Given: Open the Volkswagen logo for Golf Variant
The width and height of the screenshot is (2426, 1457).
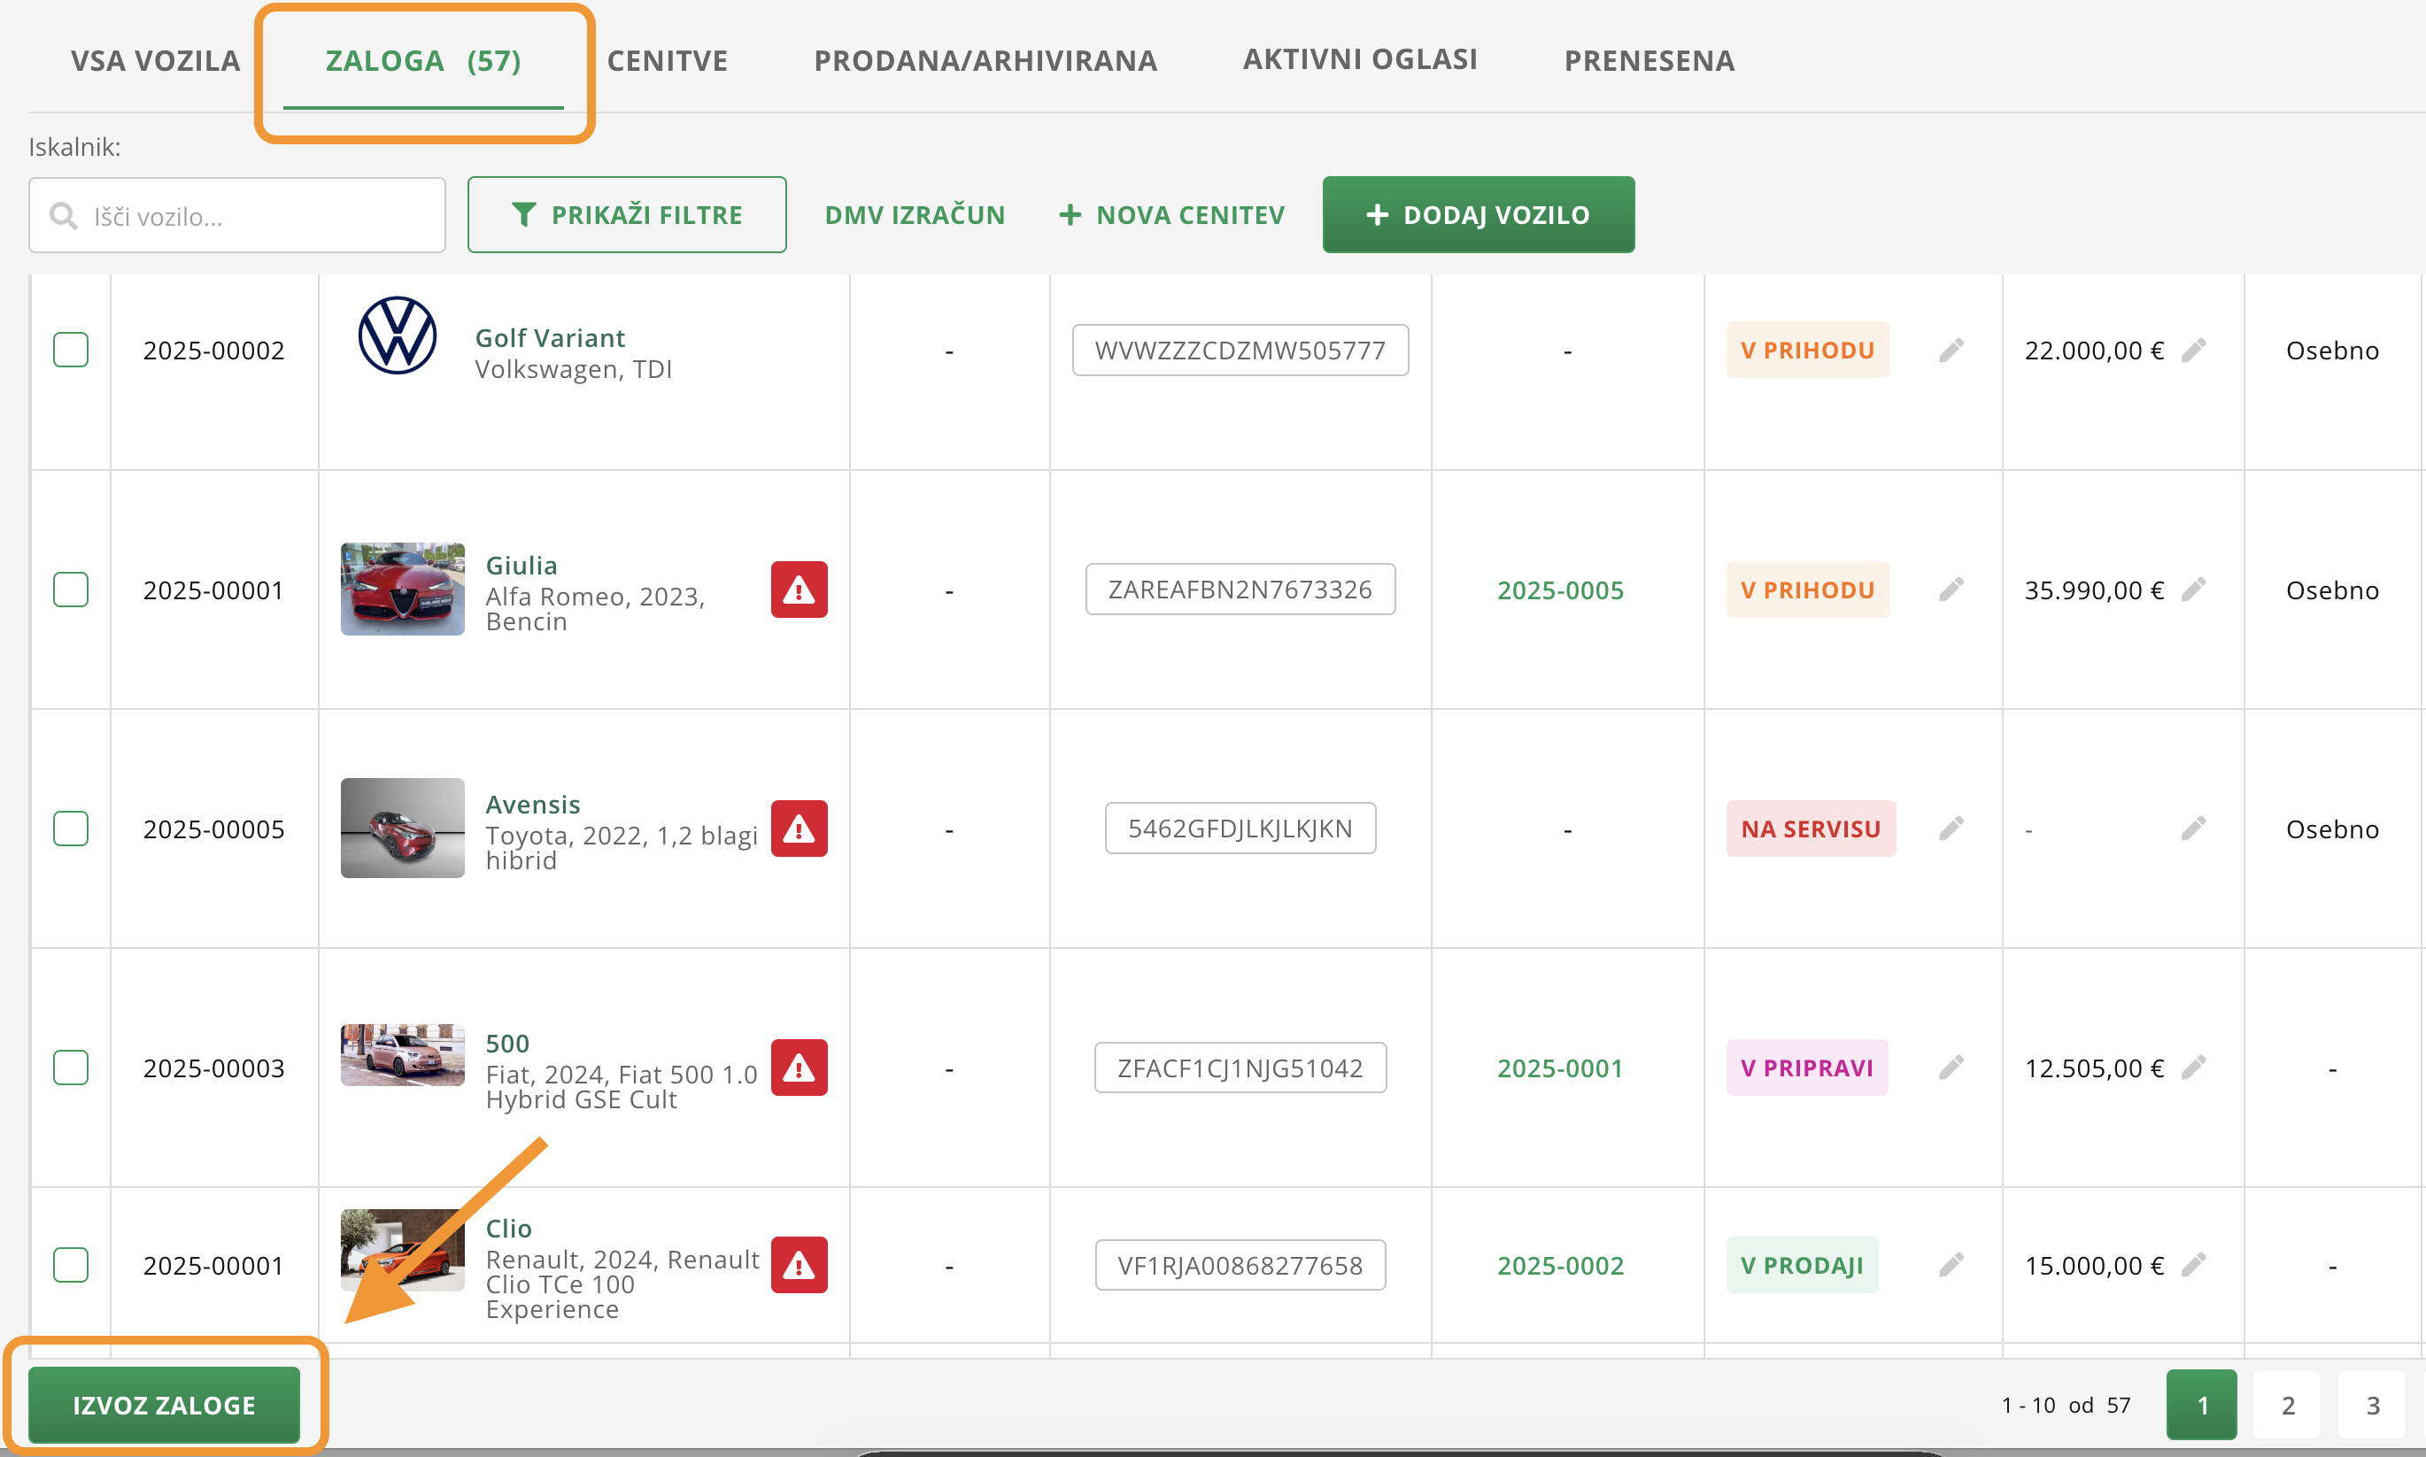Looking at the screenshot, I should point(398,335).
